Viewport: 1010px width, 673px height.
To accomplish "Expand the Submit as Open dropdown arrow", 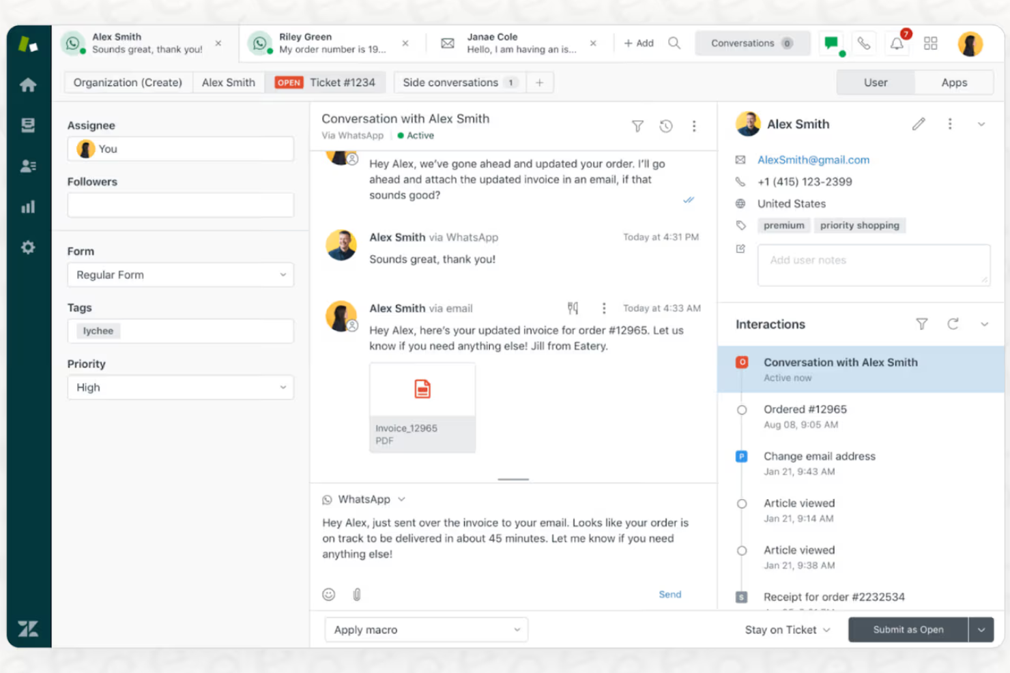I will [x=981, y=629].
